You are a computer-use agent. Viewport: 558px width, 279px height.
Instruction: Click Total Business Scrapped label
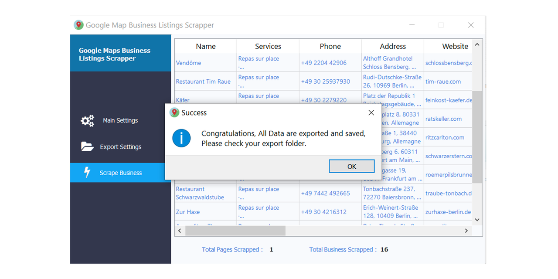[344, 250]
